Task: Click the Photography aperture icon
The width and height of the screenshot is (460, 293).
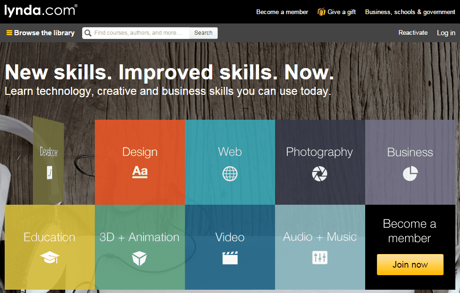Action: (x=320, y=174)
